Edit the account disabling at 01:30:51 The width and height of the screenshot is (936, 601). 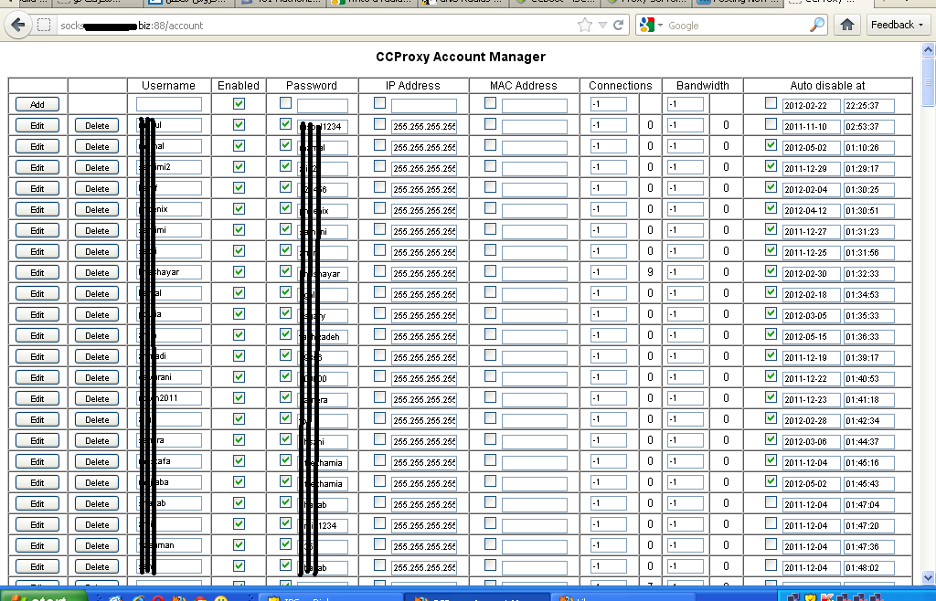point(37,210)
